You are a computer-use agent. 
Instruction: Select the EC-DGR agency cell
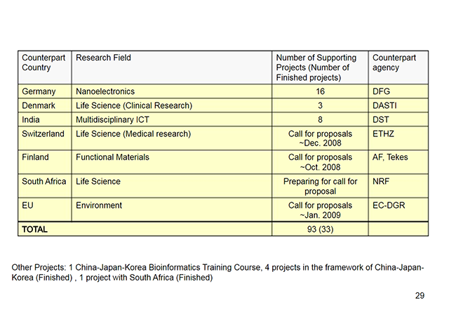[389, 205]
